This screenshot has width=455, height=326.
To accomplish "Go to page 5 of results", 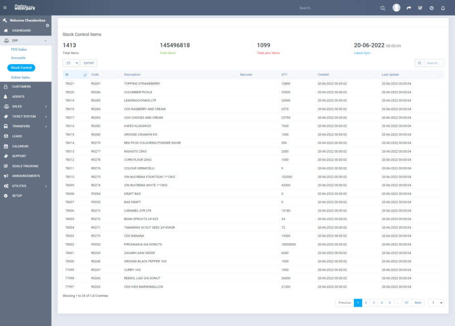I will pyautogui.click(x=390, y=303).
